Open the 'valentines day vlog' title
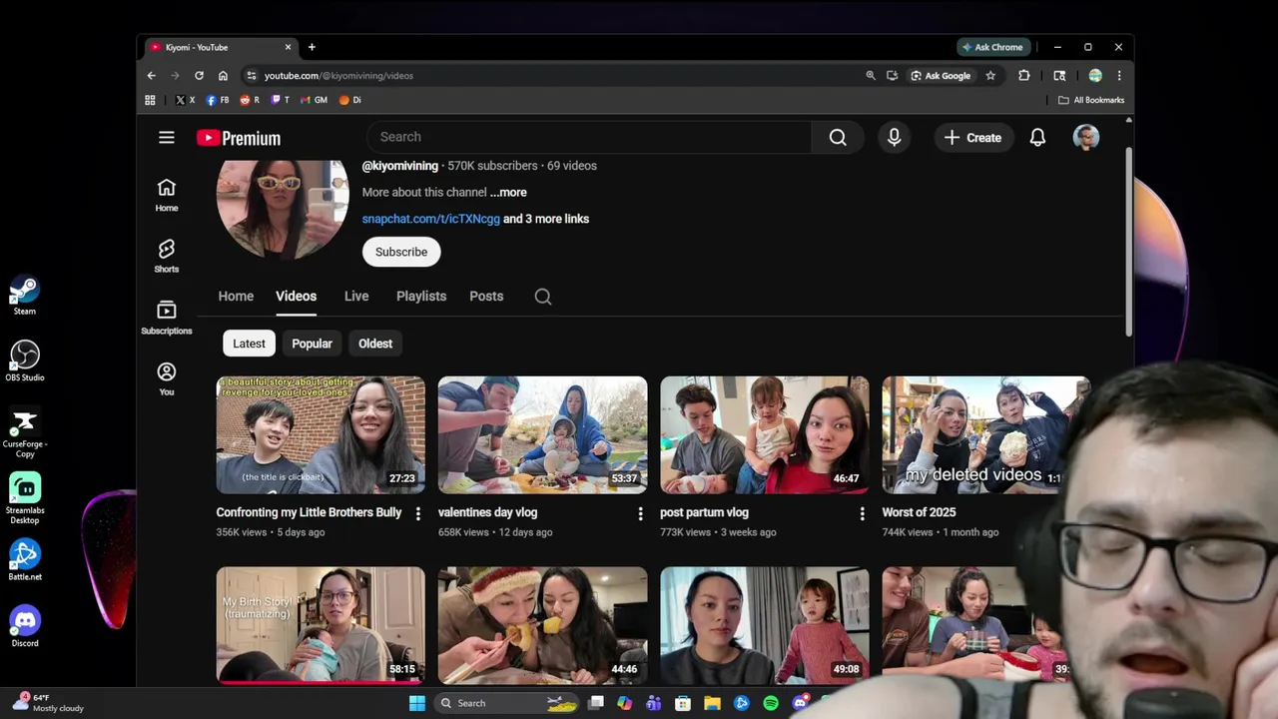The width and height of the screenshot is (1278, 719). (x=488, y=512)
